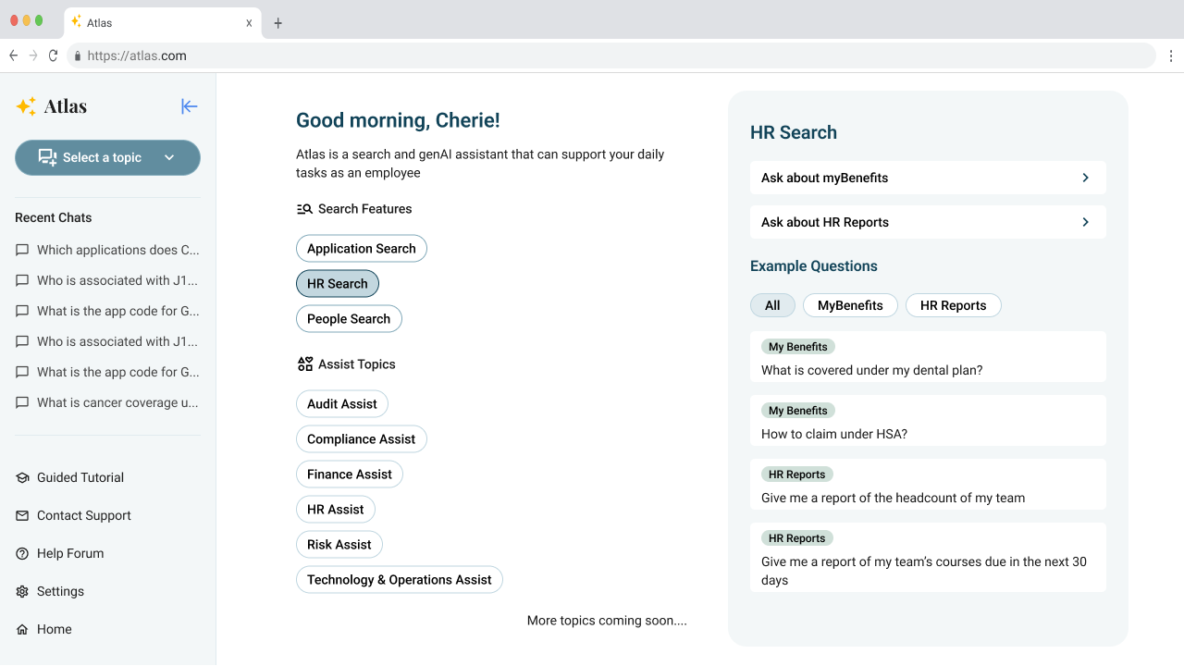Expand Ask about myBenefits chevron

pos(1086,178)
